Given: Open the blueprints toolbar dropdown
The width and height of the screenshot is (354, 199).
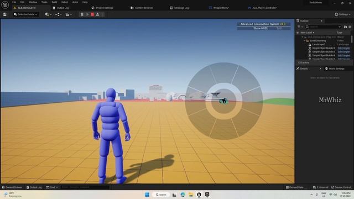Looking at the screenshot, I should 58,14.
